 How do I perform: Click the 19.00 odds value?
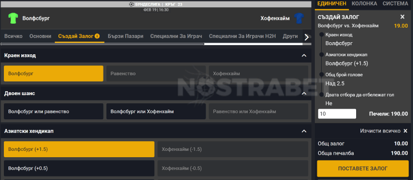point(401,26)
